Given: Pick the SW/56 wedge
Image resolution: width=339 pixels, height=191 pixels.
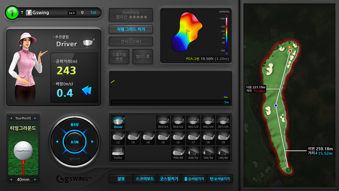Looking at the screenshot, I should click(x=208, y=153).
